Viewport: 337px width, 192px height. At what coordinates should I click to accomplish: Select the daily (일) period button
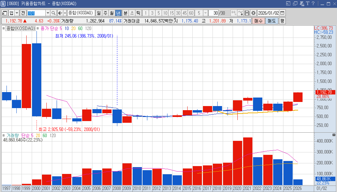pyautogui.click(x=99, y=13)
